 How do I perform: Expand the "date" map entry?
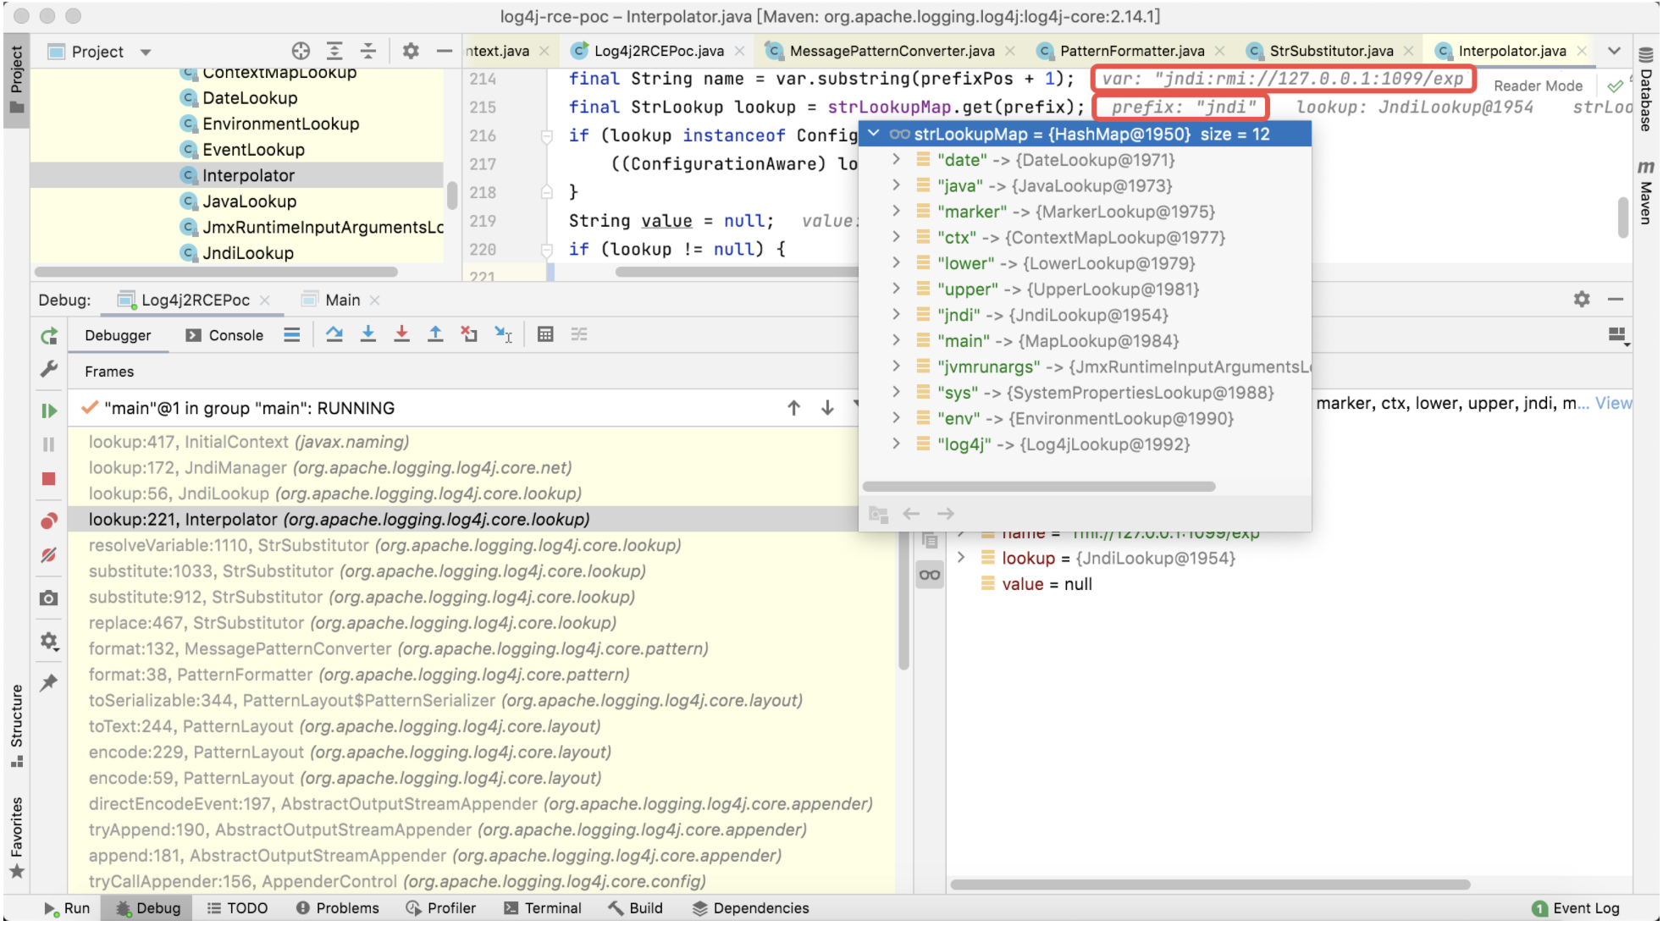pos(896,159)
